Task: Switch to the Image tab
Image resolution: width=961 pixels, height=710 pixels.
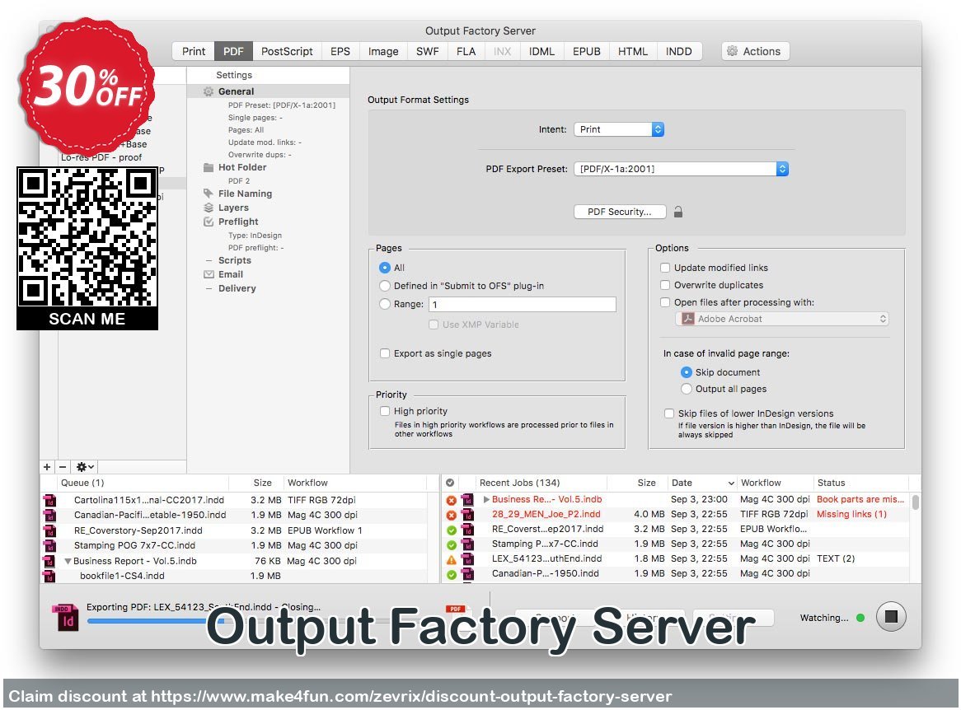Action: (383, 51)
